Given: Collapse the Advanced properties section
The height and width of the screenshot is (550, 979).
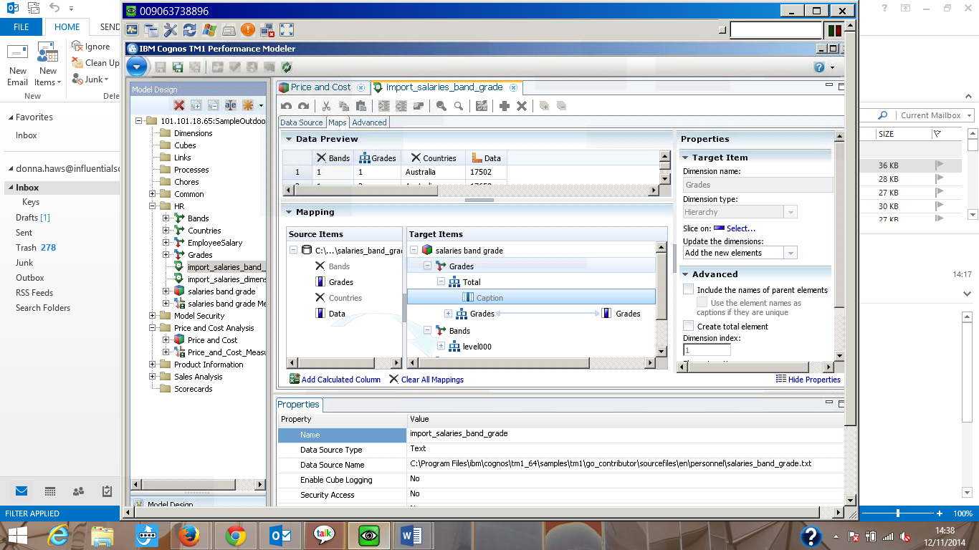Looking at the screenshot, I should 686,274.
